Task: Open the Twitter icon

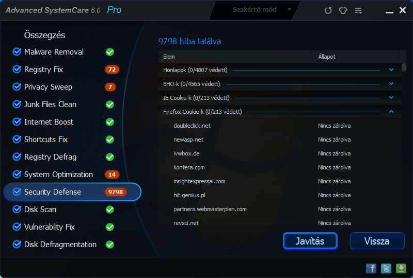Action: tap(386, 268)
